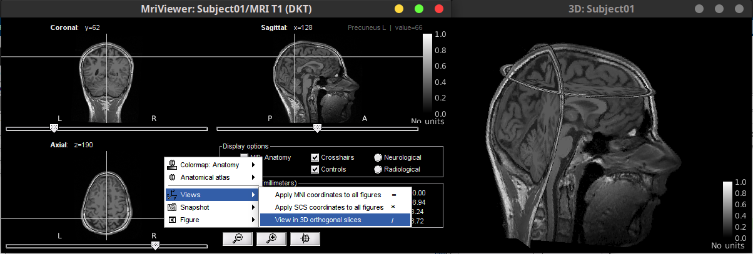Choose the Radiological orientation option
Screen dimensions: 753x254
(378, 169)
